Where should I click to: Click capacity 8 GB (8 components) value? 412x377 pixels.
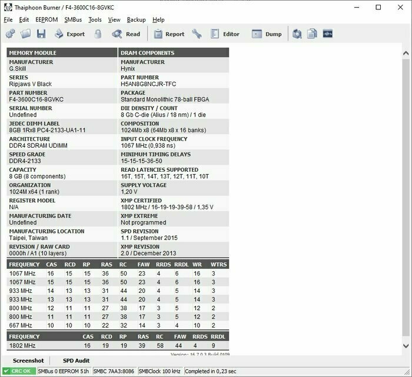(37, 176)
